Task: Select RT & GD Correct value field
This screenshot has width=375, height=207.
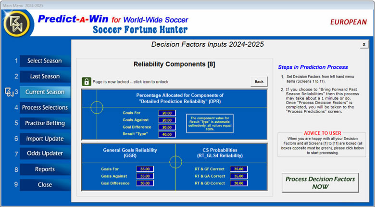Action: tap(238, 183)
